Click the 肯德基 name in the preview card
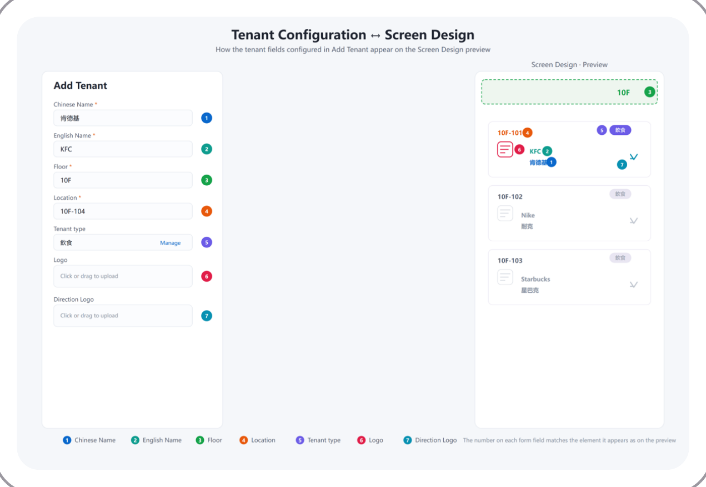 (538, 163)
